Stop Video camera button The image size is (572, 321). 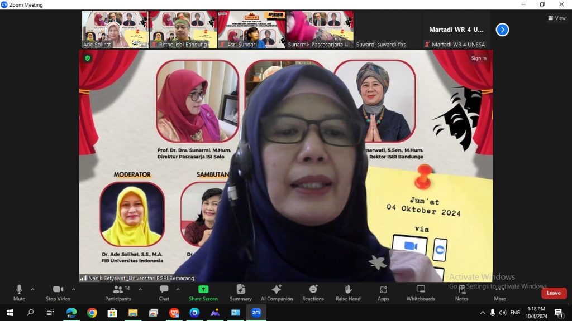[x=58, y=293]
